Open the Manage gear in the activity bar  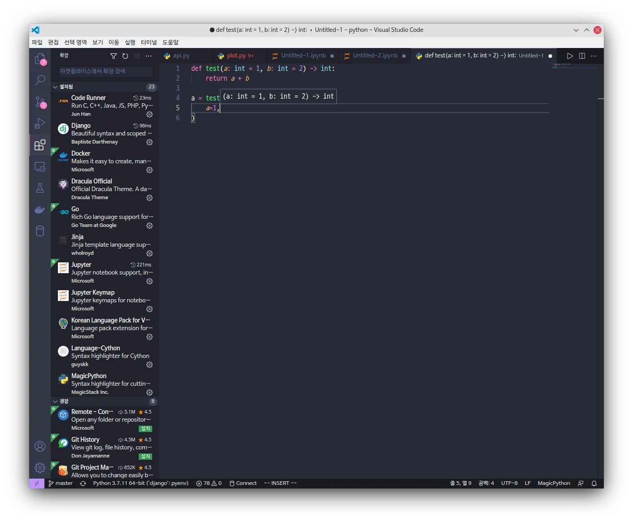(40, 468)
